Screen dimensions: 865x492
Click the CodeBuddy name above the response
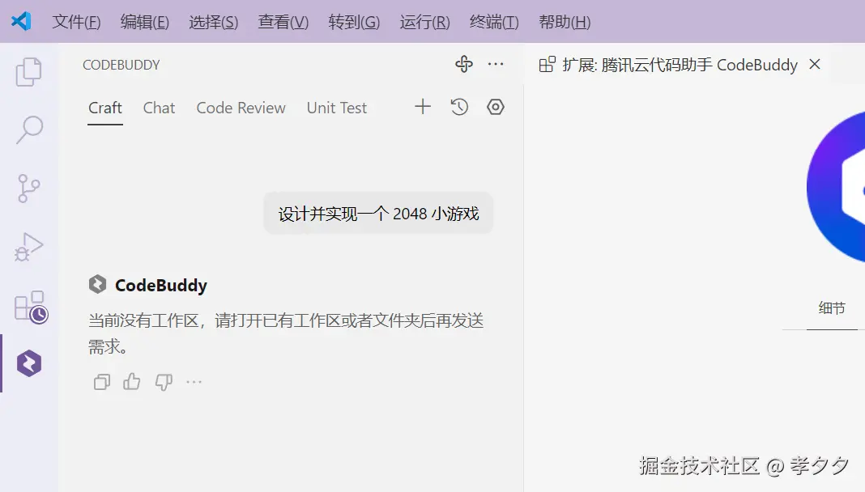pos(161,285)
